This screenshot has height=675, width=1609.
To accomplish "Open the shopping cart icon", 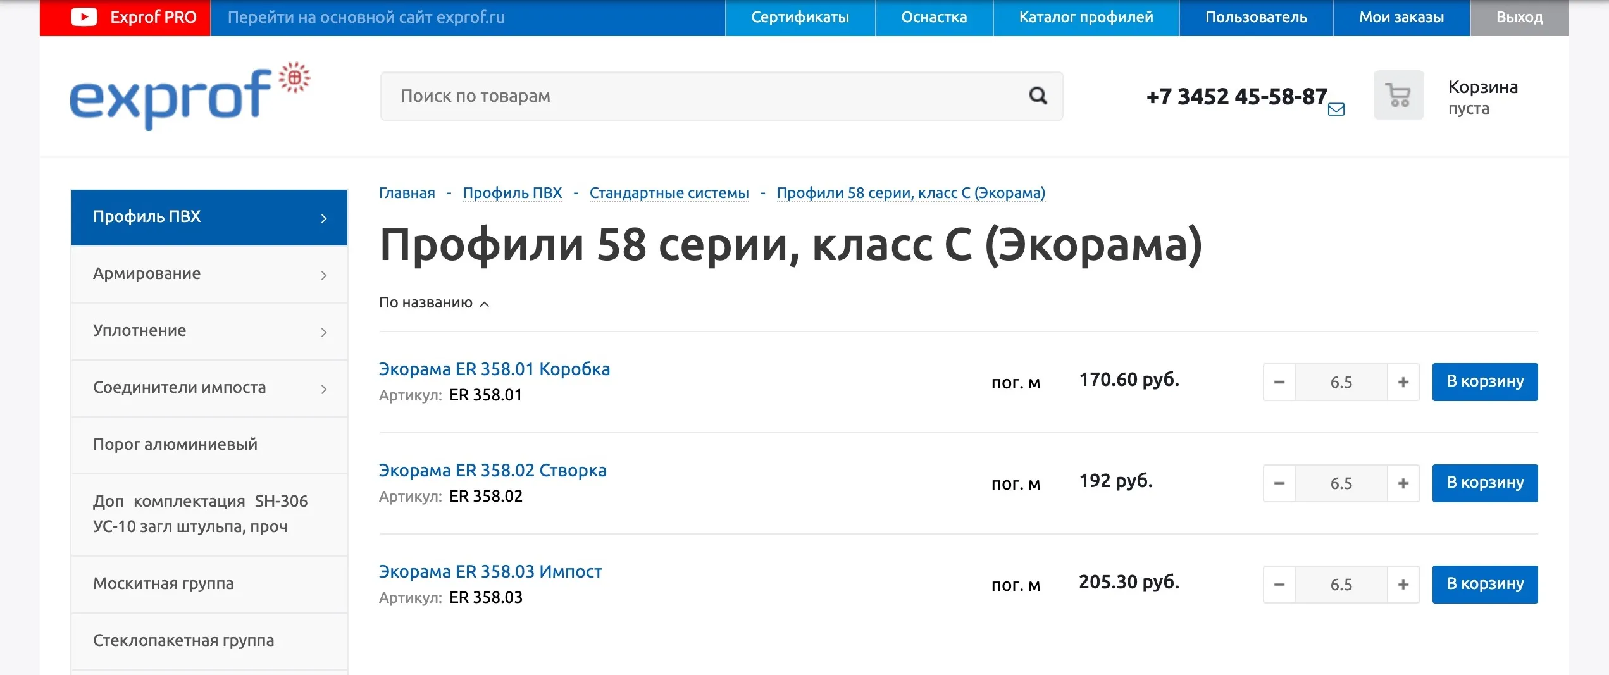I will 1398,95.
